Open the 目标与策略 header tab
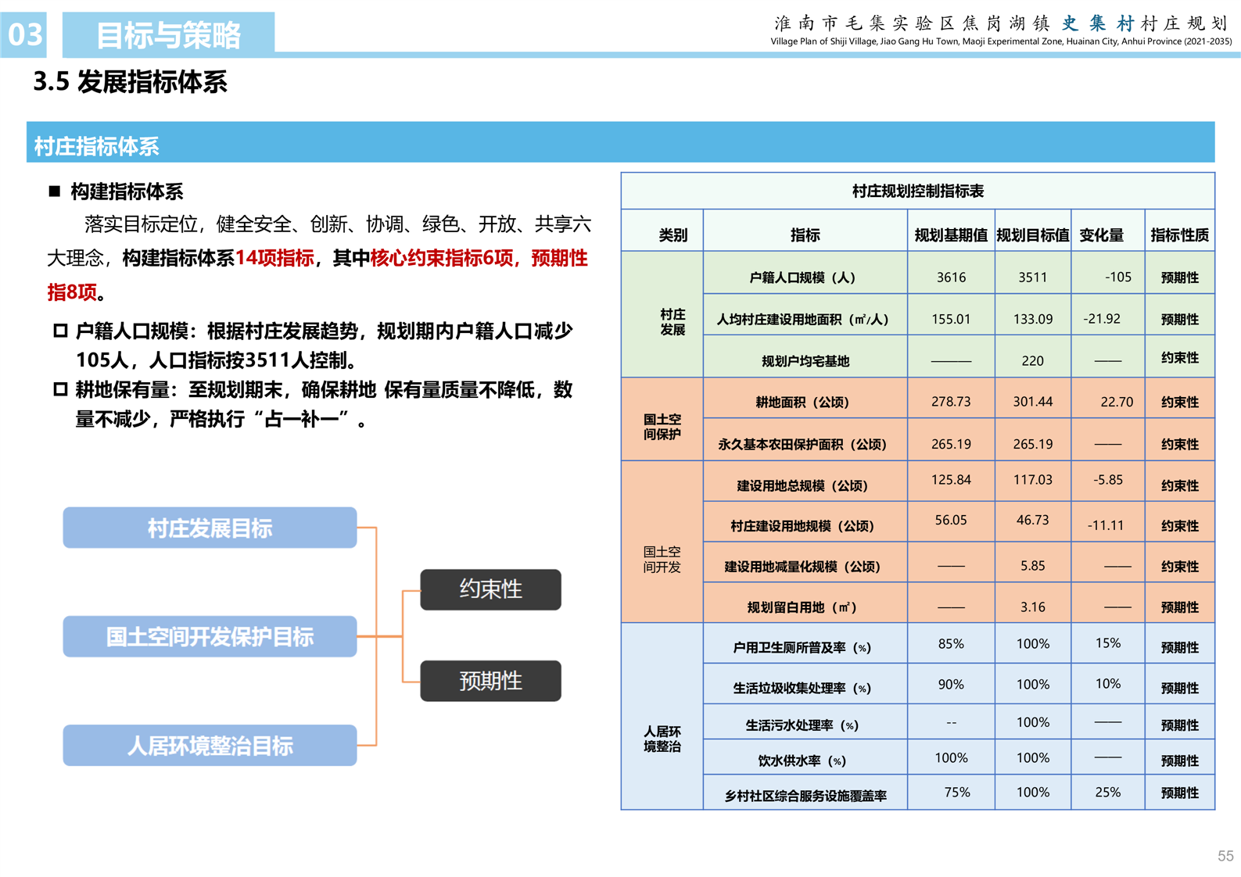 tap(168, 34)
